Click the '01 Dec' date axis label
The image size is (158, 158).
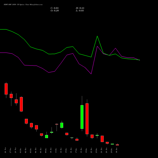pos(21,150)
